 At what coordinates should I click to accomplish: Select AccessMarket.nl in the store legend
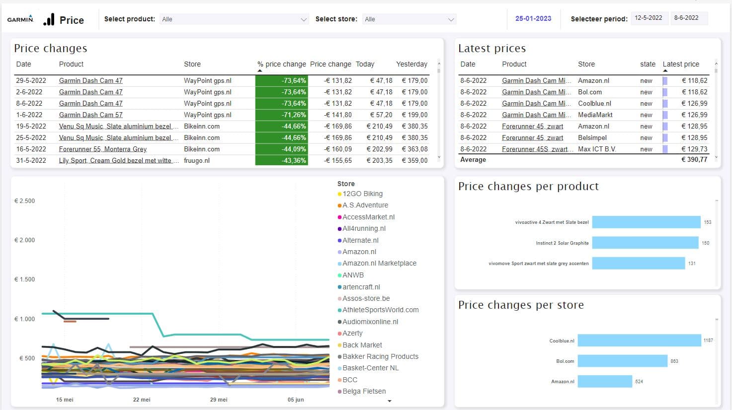tap(366, 217)
